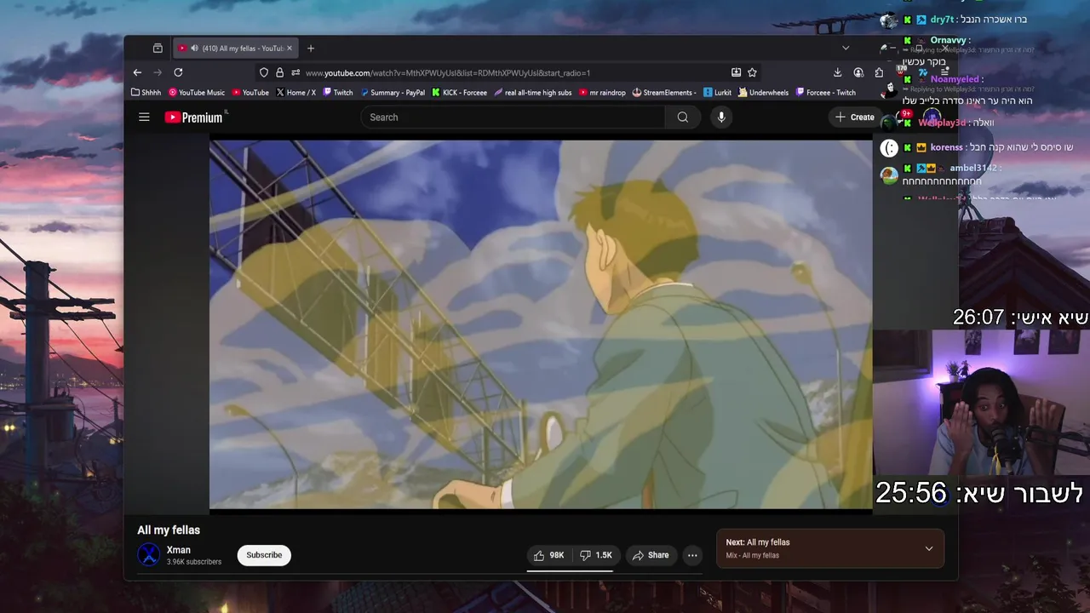Screen dimensions: 1090x613
Task: Click the Subscribe button
Action: pyautogui.click(x=264, y=555)
